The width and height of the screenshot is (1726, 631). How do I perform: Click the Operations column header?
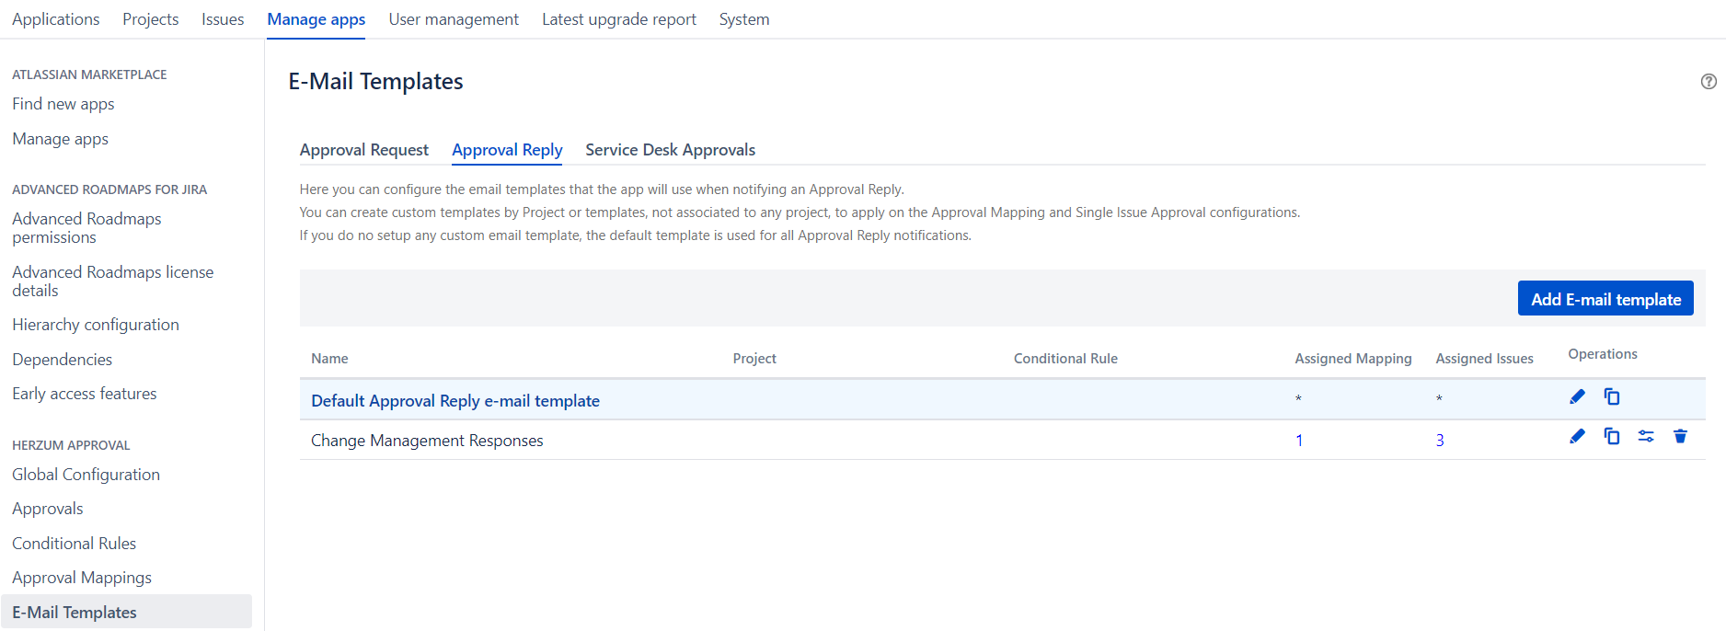[x=1603, y=354]
